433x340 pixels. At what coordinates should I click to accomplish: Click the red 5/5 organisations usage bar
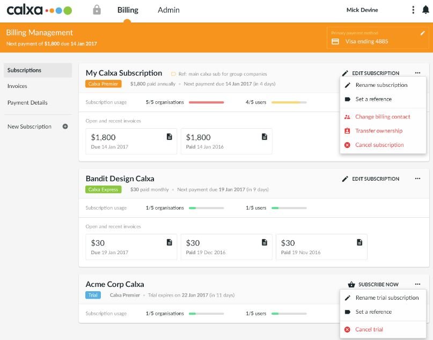point(206,102)
